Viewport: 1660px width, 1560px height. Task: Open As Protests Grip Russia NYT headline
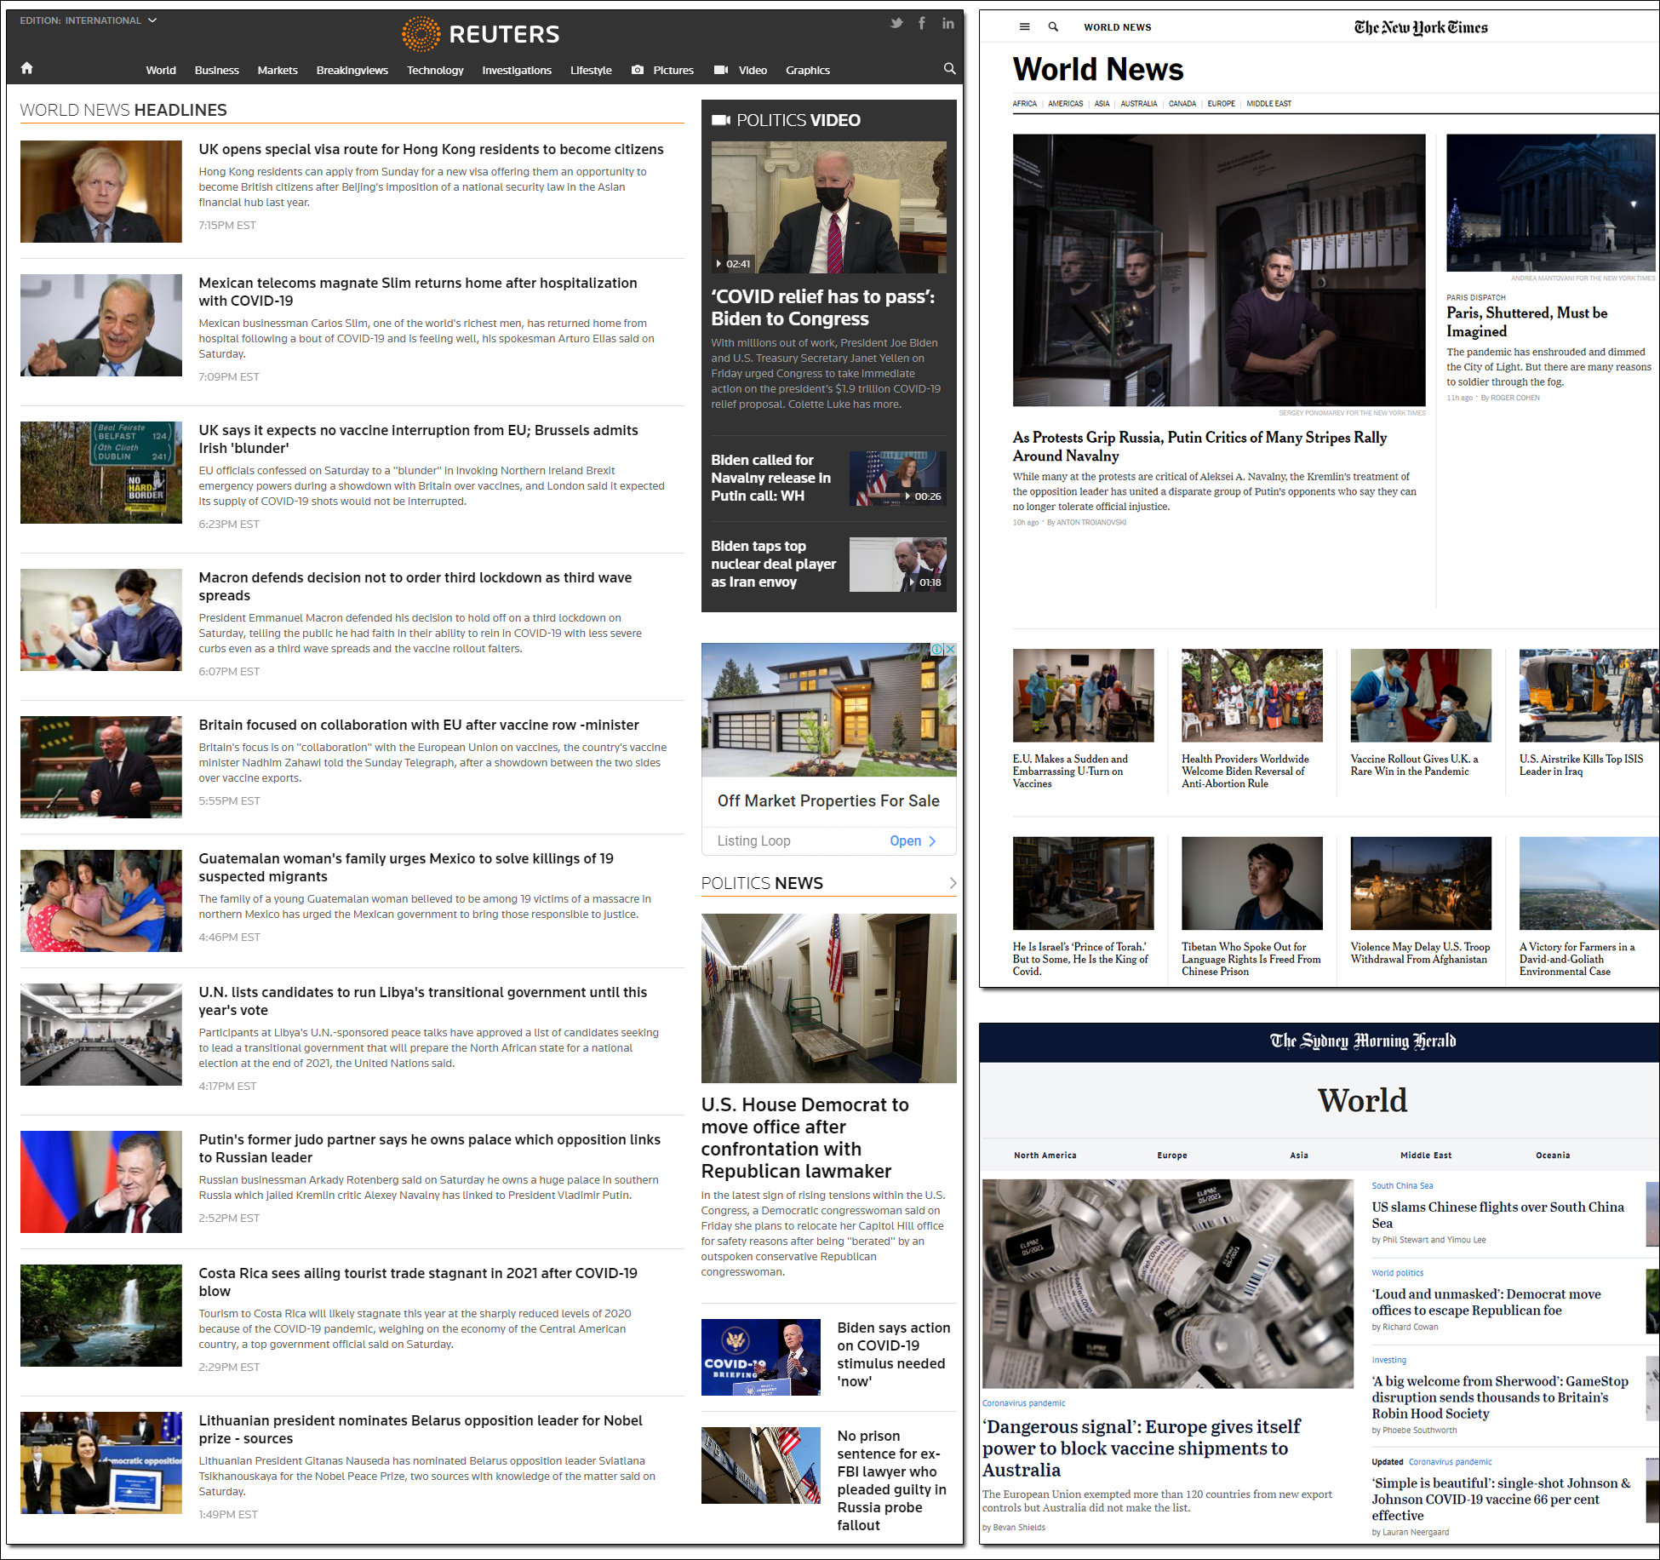[x=1199, y=446]
